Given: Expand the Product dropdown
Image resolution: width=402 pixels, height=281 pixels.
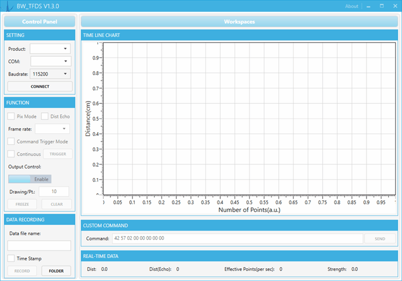Looking at the screenshot, I should (50, 49).
